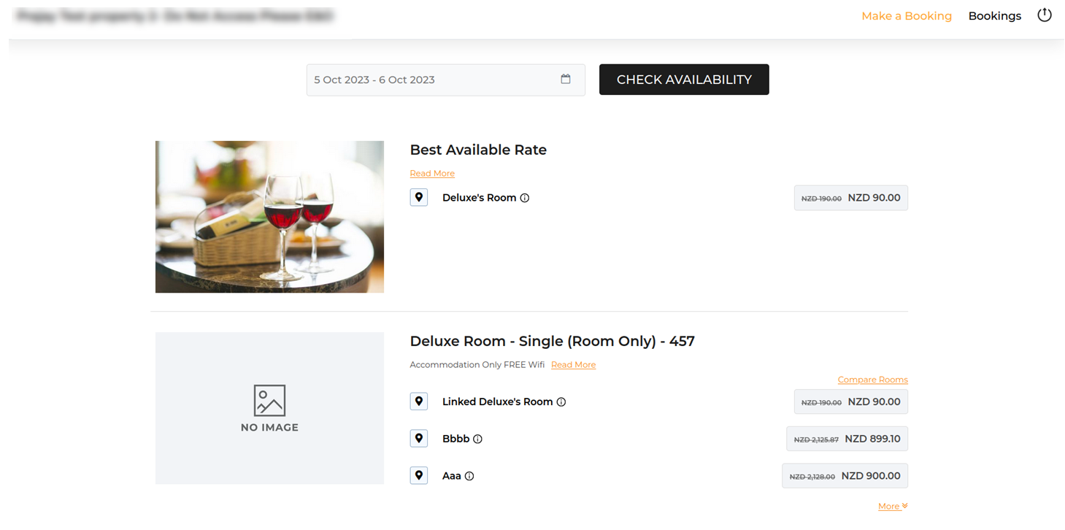Show info icon next to Bbbb
The width and height of the screenshot is (1065, 530).
478,439
